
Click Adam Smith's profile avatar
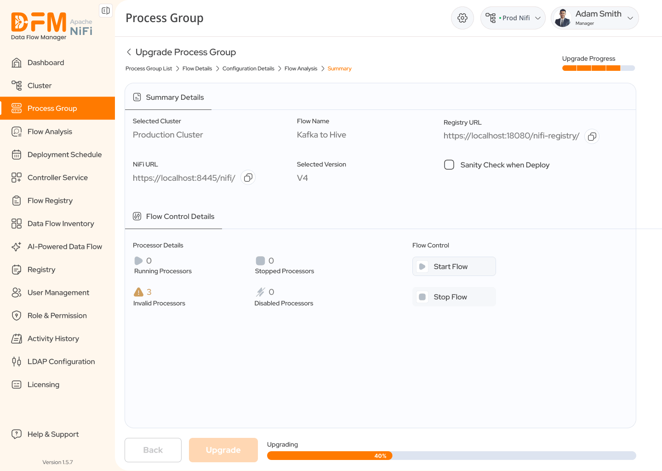563,18
